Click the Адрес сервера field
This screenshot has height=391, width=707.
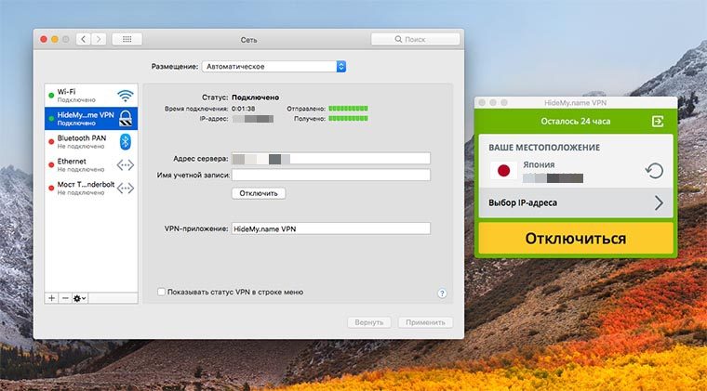click(x=331, y=159)
